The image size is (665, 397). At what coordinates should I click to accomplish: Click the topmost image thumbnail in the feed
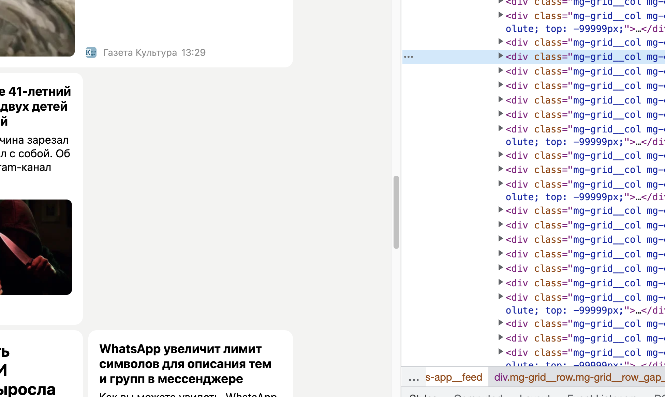click(36, 27)
